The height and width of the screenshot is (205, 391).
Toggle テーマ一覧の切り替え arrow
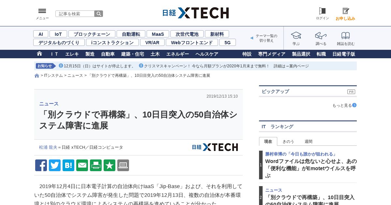(252, 38)
